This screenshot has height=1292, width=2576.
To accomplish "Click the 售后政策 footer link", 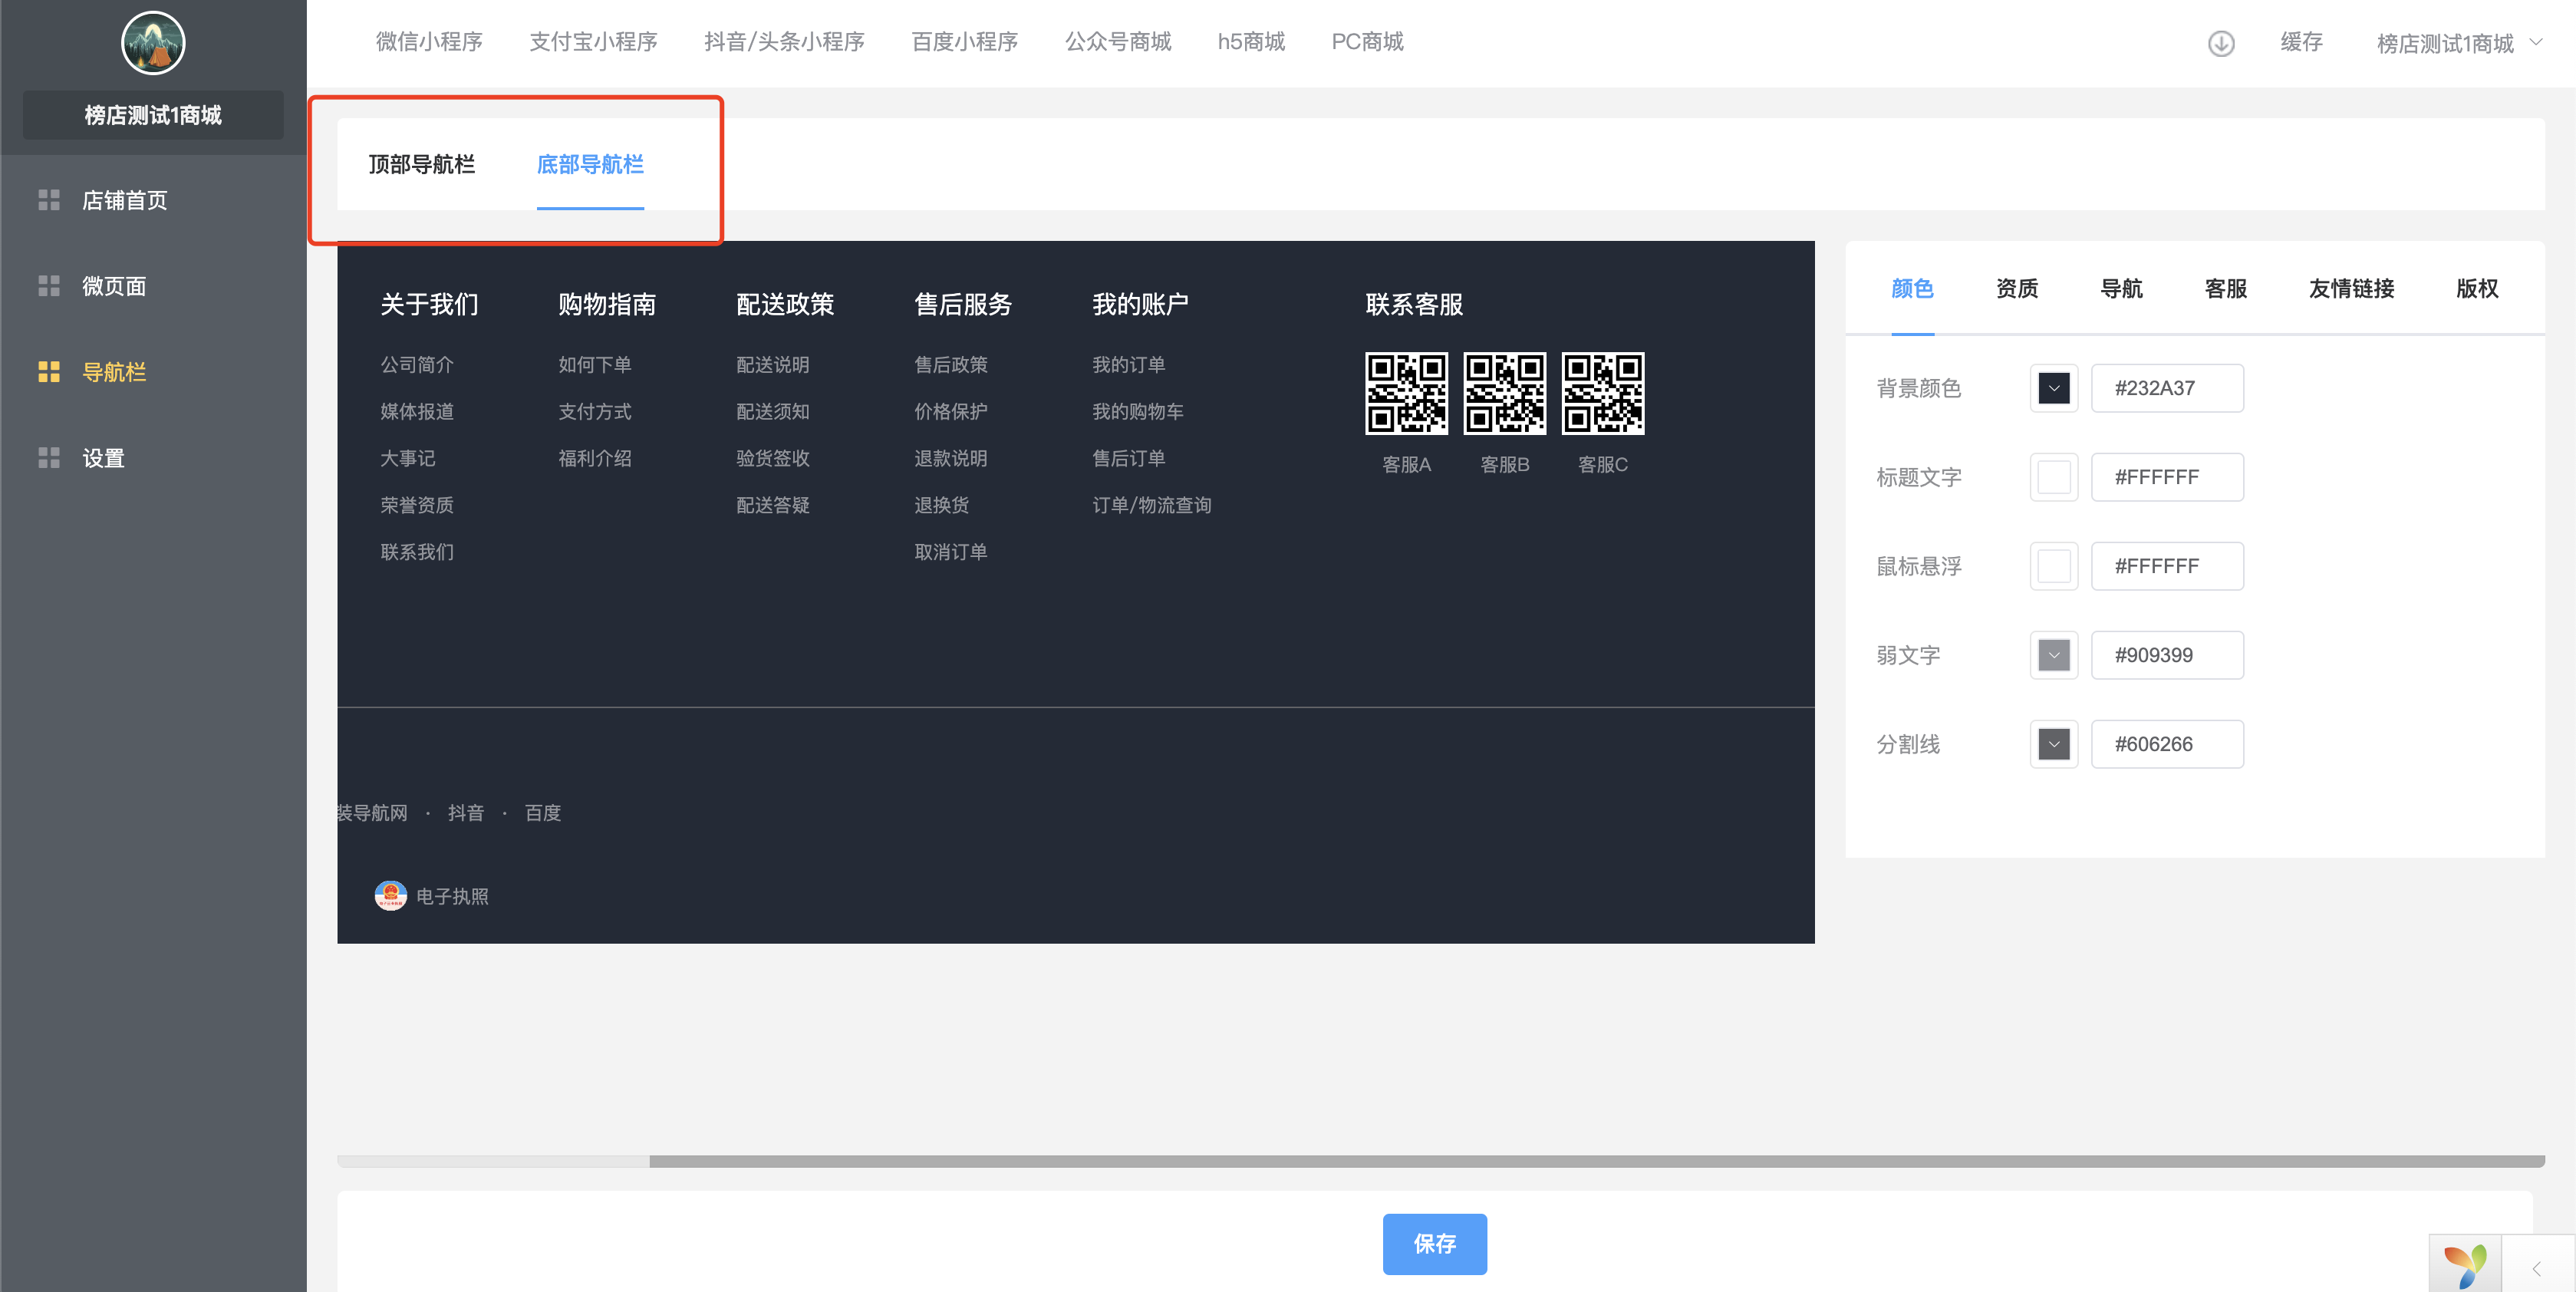I will point(951,364).
